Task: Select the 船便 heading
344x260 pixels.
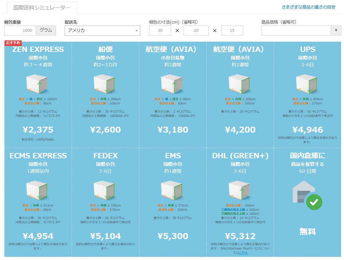Action: 105,49
